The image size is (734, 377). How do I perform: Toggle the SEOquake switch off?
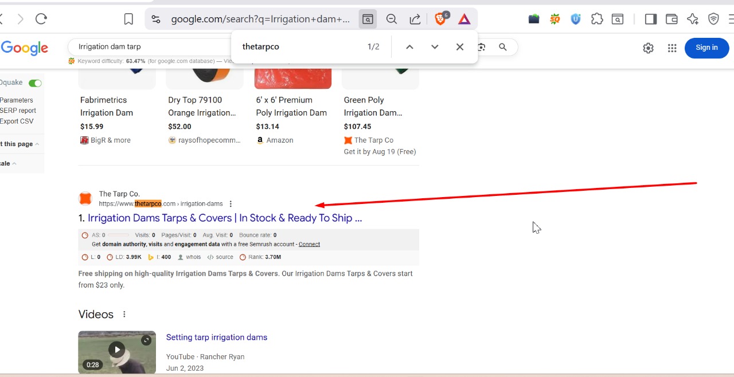click(35, 83)
